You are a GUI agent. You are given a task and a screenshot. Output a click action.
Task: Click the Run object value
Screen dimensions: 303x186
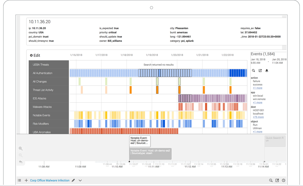pos(255,125)
